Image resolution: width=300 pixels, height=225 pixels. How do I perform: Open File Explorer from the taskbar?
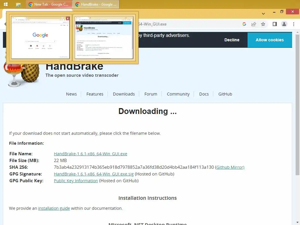(x=18, y=4)
